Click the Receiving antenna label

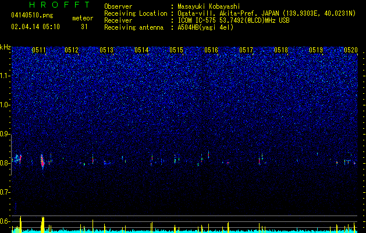[x=134, y=27]
